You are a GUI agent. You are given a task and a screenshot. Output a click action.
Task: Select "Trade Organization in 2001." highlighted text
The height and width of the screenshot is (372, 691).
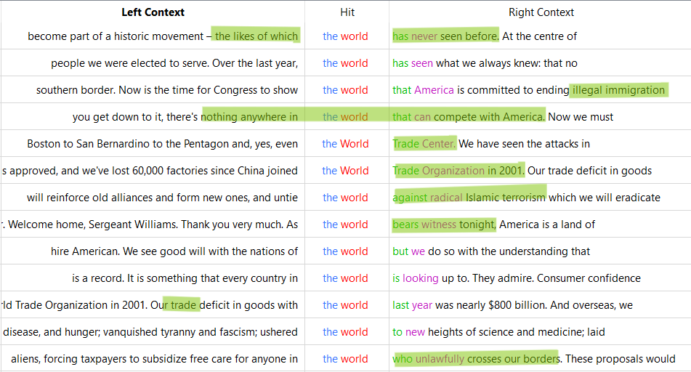[458, 171]
